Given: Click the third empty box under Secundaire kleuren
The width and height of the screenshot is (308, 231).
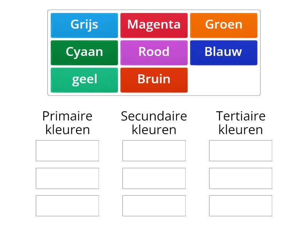Looking at the screenshot, I should (154, 206).
